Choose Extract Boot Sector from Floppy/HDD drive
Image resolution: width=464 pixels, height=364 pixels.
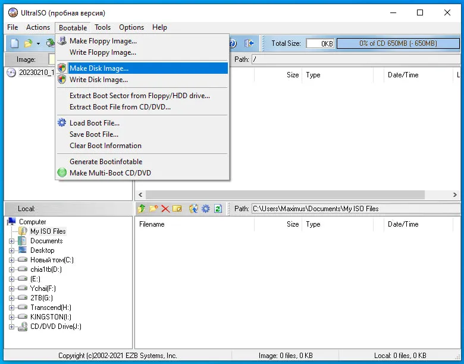(x=142, y=96)
